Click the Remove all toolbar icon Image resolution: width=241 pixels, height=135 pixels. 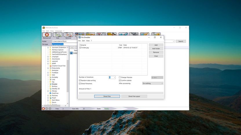(x=47, y=35)
